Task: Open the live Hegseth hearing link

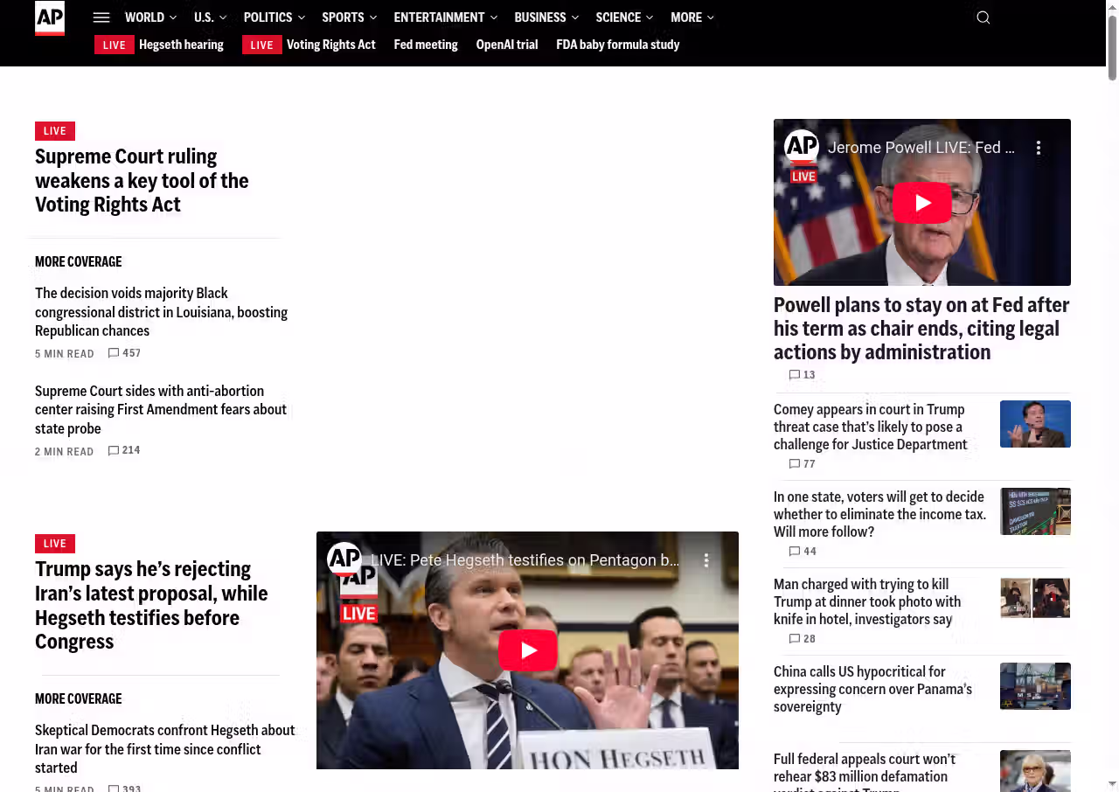Action: [181, 45]
